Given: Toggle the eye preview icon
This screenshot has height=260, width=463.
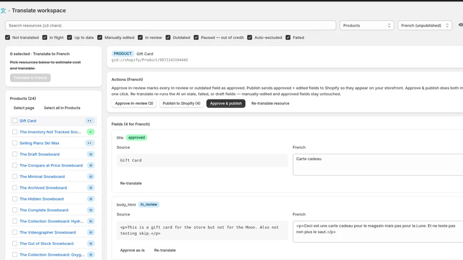Looking at the screenshot, I should coord(460,25).
